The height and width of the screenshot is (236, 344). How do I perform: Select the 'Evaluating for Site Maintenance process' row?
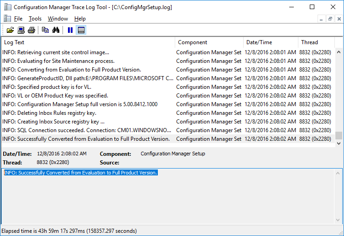tap(168, 61)
